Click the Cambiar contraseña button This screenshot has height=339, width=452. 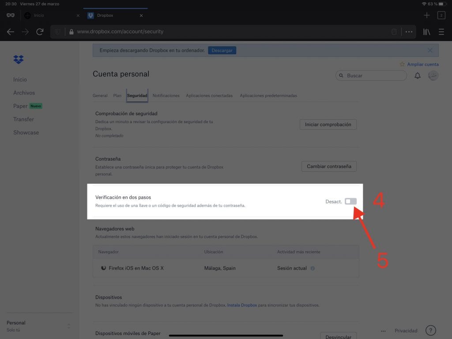click(x=329, y=166)
